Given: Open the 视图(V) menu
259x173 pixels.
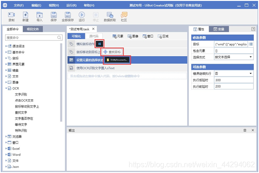Looking at the screenshot, I should (54, 6).
